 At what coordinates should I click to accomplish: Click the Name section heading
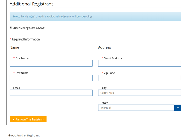coord(14,47)
